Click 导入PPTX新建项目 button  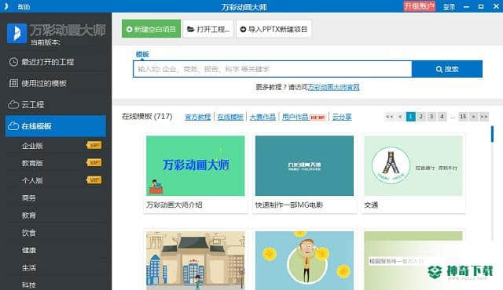274,29
